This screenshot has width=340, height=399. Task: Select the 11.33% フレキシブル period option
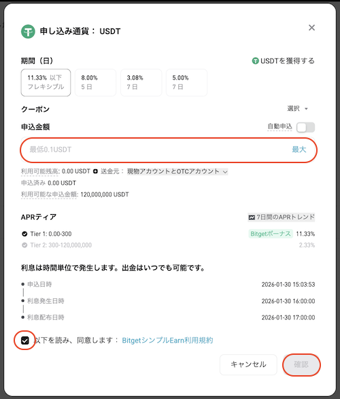point(46,82)
